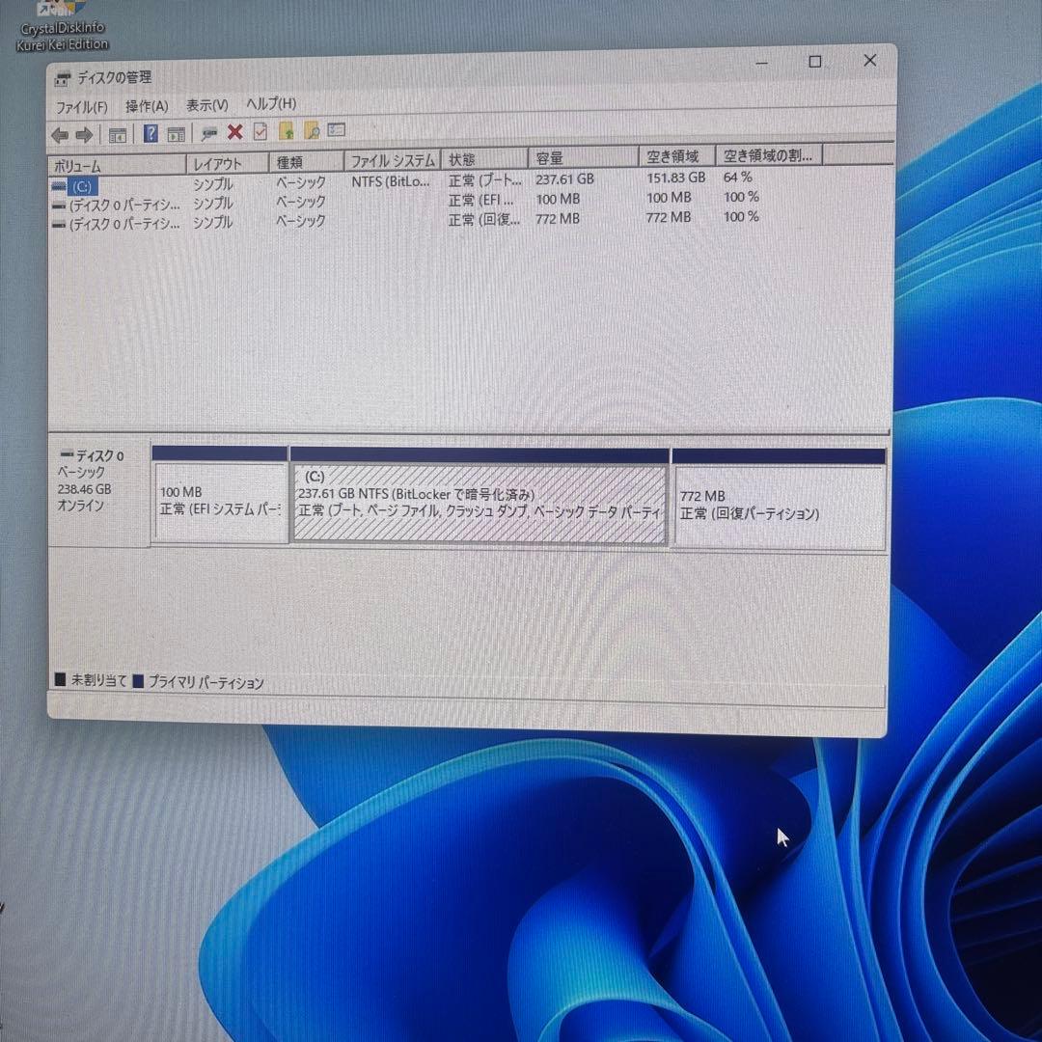Open the ファイル(F) menu
This screenshot has width=1042, height=1042.
81,106
